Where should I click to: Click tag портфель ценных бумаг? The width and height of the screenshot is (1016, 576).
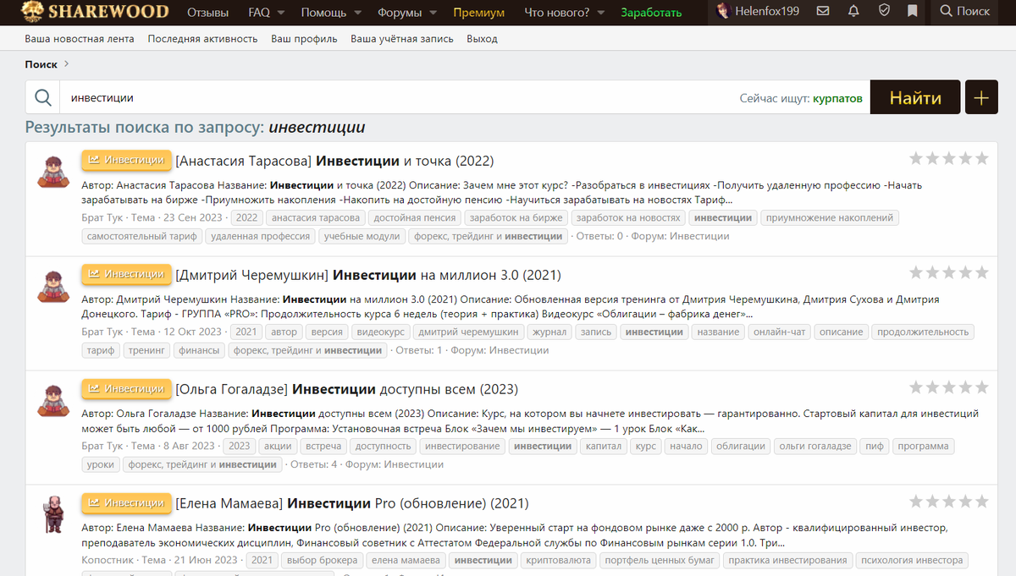click(660, 560)
